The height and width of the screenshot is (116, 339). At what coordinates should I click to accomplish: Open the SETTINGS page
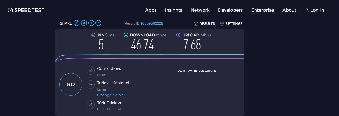coord(234,24)
